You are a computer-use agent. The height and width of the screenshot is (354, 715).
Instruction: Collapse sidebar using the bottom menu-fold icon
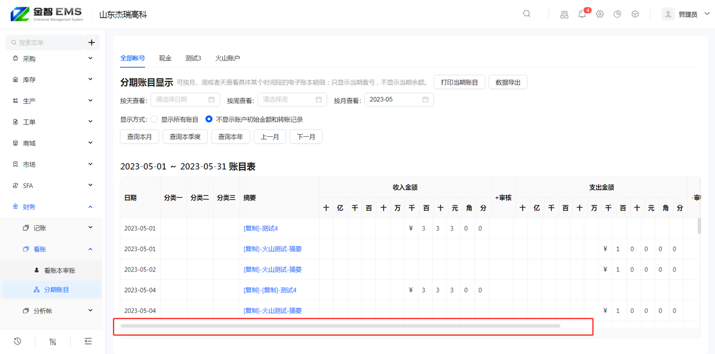[88, 341]
